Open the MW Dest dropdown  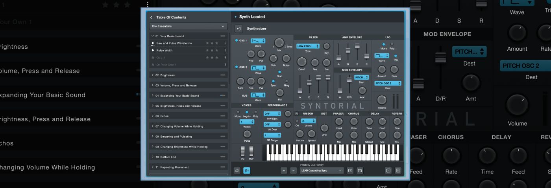[272, 113]
